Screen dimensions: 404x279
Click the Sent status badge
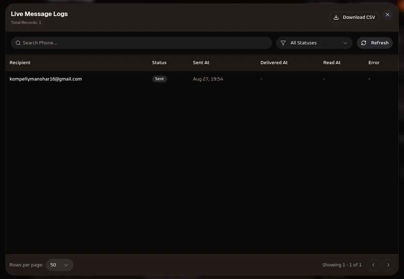tap(159, 79)
